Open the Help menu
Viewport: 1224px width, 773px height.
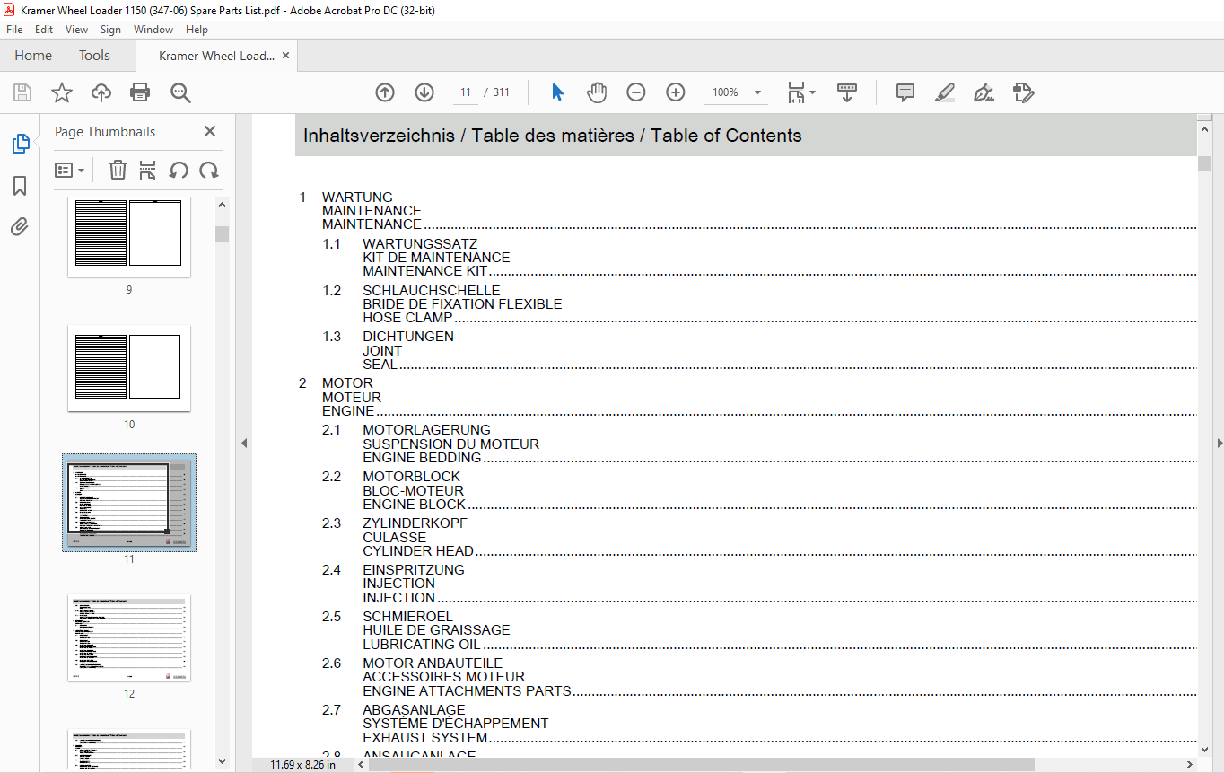pyautogui.click(x=197, y=30)
